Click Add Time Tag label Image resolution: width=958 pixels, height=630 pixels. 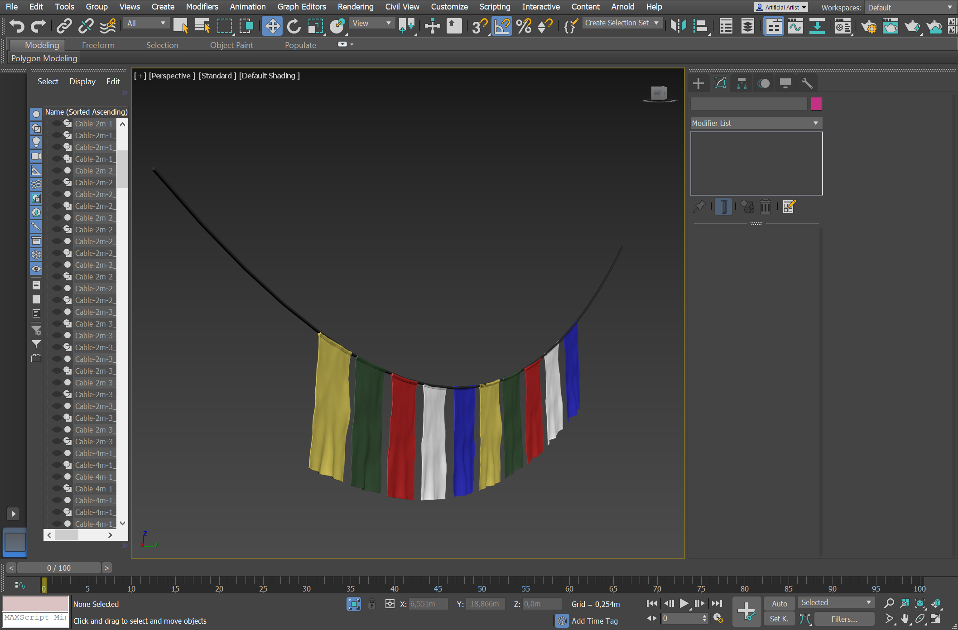click(x=594, y=621)
